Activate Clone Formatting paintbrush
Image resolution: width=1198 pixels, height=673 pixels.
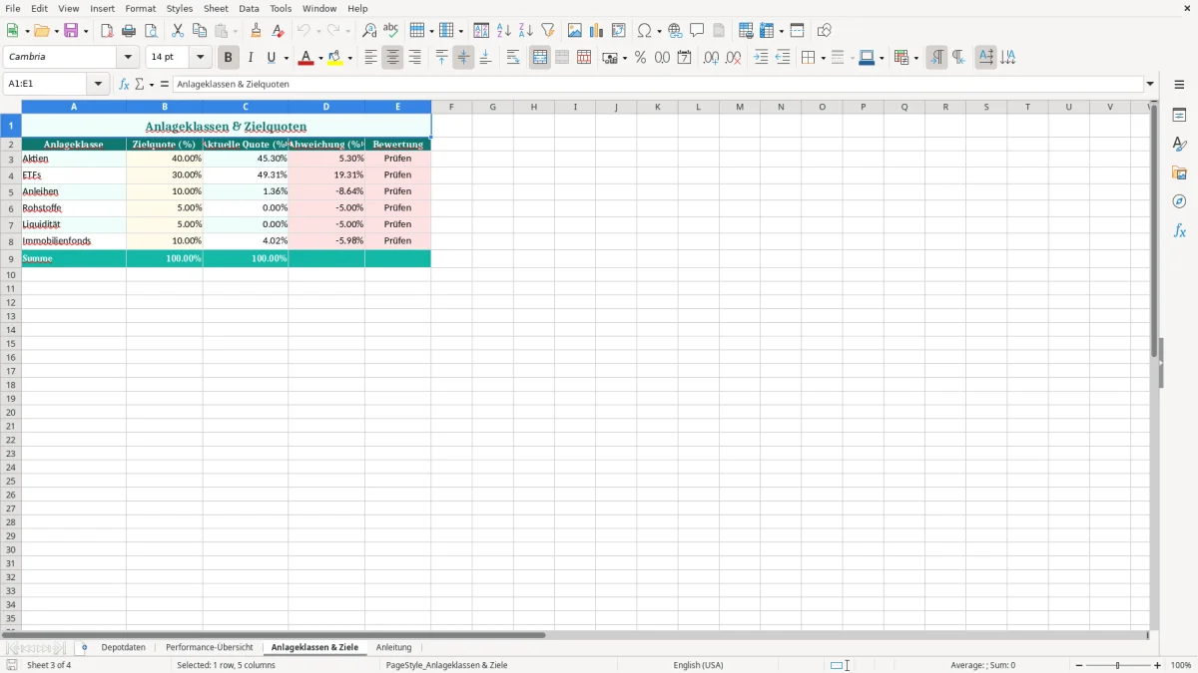coord(257,31)
